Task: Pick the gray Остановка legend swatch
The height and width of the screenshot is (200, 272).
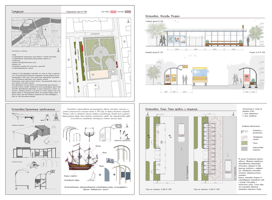Action: pos(128,12)
